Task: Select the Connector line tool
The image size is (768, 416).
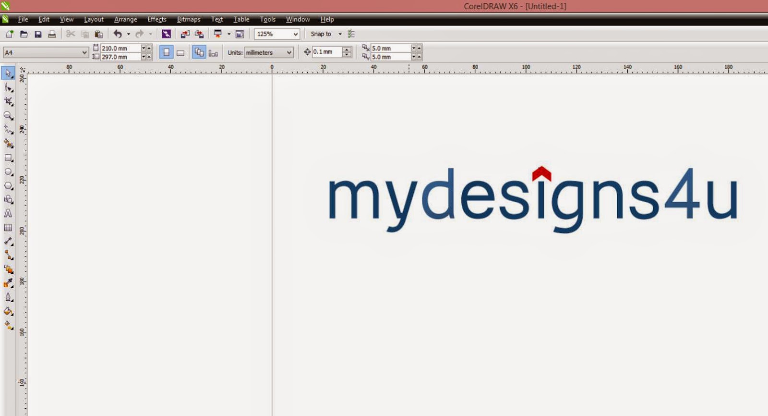Action: click(8, 255)
